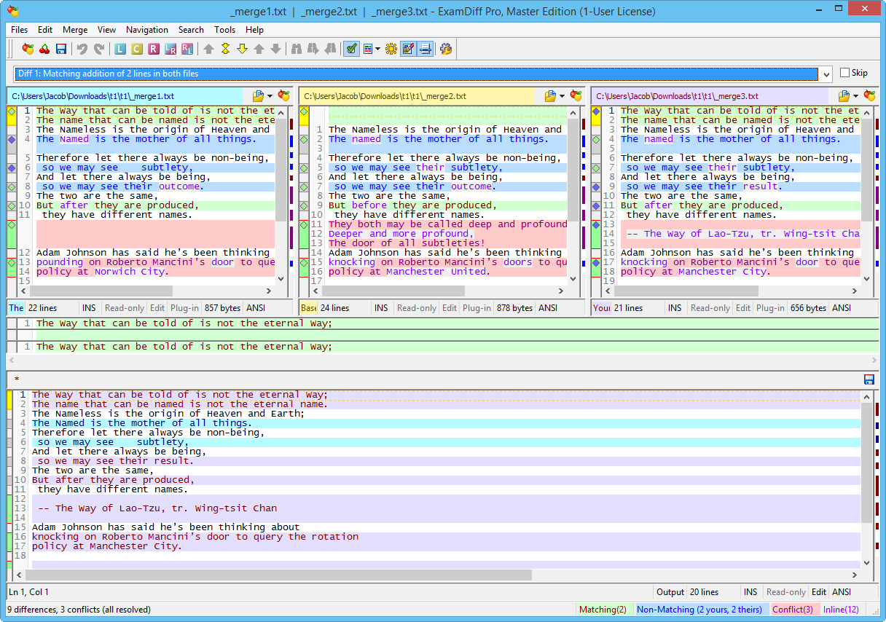The height and width of the screenshot is (622, 886).
Task: Expand the Diff 1 differences dropdown list
Action: coord(826,74)
